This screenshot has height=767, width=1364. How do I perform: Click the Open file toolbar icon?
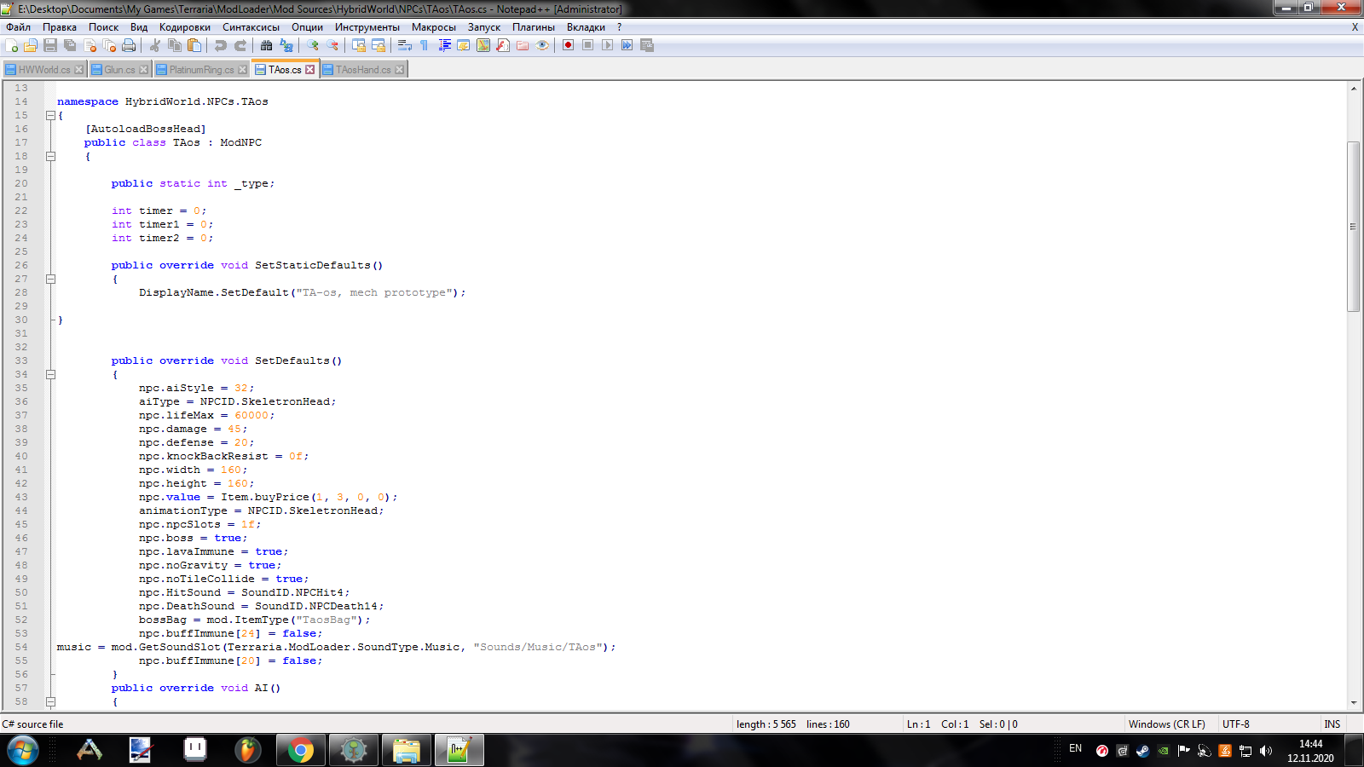(x=31, y=45)
